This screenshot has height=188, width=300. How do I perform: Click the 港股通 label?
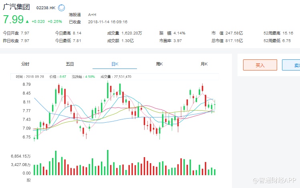(x=75, y=14)
